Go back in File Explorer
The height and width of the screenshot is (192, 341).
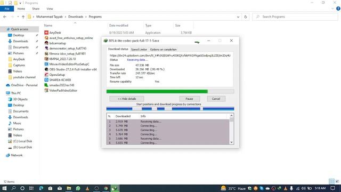5,17
